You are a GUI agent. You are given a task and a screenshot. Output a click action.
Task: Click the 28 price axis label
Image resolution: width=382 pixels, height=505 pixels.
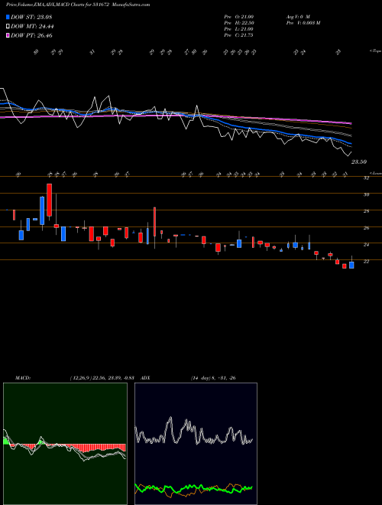click(366, 211)
